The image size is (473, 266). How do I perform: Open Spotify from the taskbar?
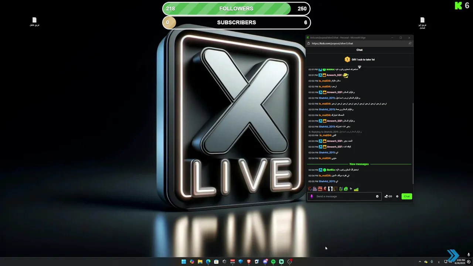pyautogui.click(x=273, y=262)
